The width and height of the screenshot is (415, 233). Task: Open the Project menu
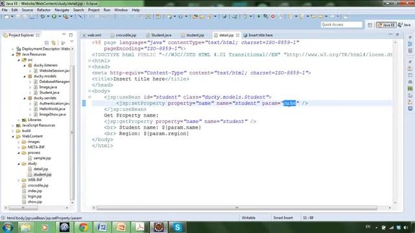[93, 10]
